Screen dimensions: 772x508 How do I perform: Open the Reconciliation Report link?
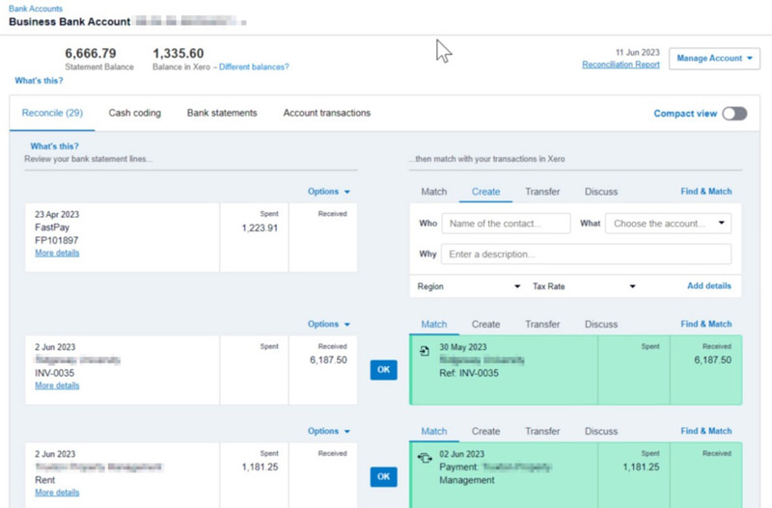[620, 65]
